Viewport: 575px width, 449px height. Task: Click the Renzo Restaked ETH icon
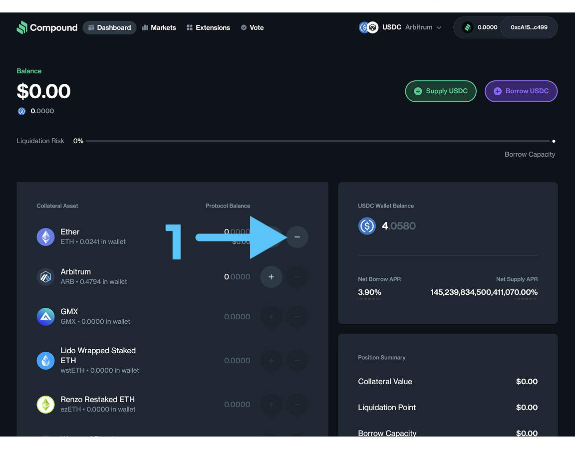click(46, 405)
